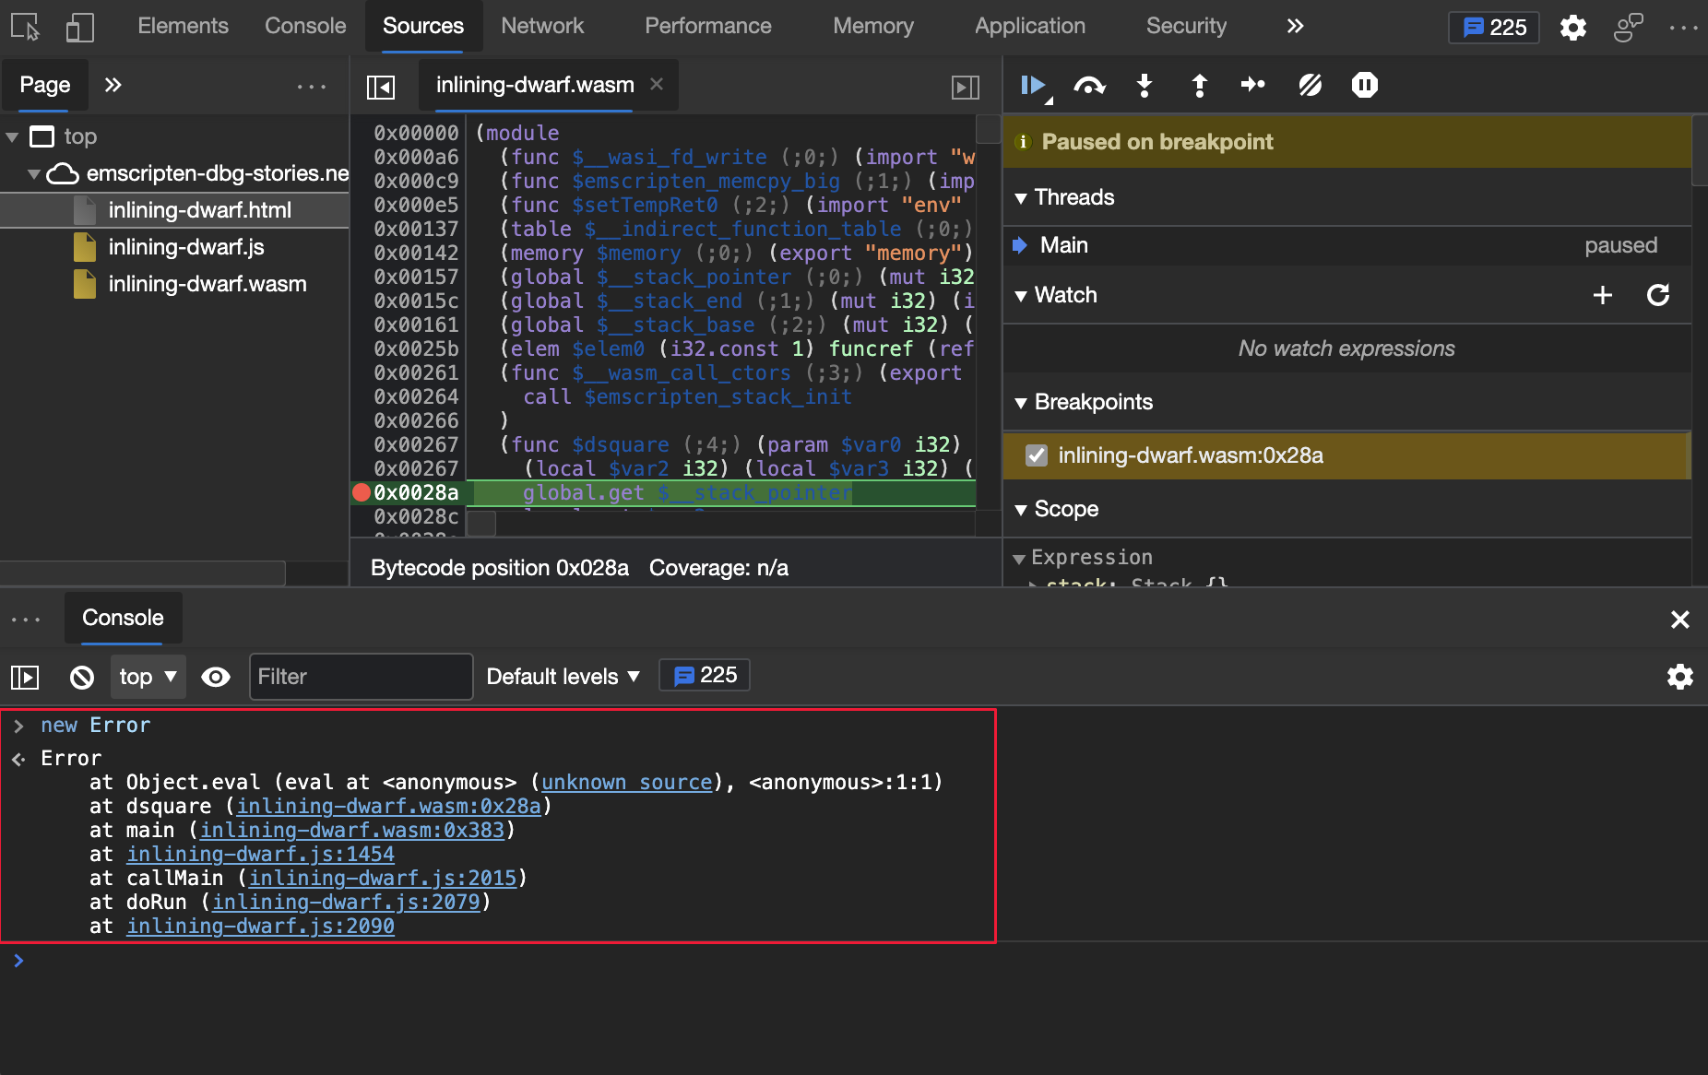Add a watch expression with the plus icon
This screenshot has height=1075, width=1708.
(x=1603, y=295)
